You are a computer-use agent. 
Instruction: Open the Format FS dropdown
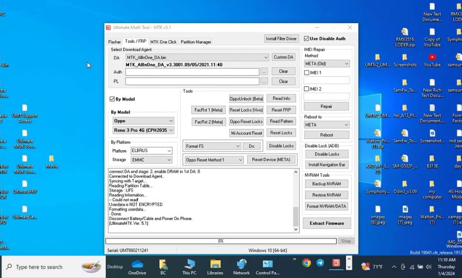coord(213,146)
